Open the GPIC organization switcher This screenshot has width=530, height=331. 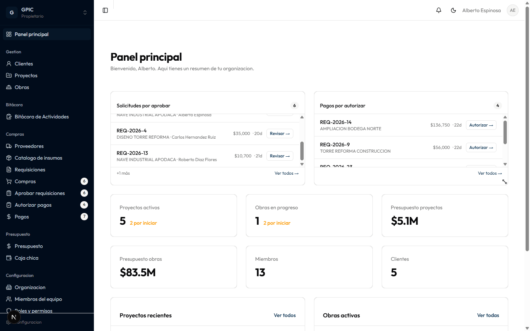coord(47,13)
